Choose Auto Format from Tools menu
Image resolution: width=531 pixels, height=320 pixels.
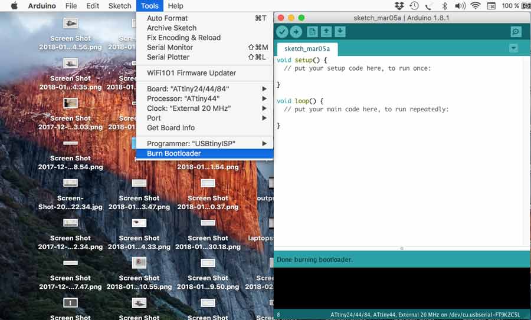(x=167, y=18)
